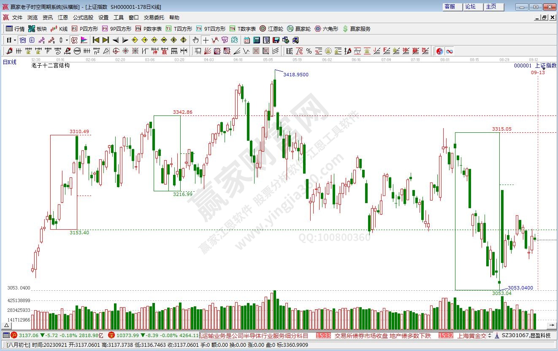
Task: Expand the candlestick style dropdown arrow
Action: point(67,40)
